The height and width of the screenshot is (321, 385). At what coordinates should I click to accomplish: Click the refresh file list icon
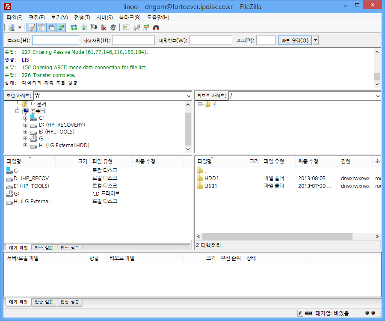click(74, 27)
